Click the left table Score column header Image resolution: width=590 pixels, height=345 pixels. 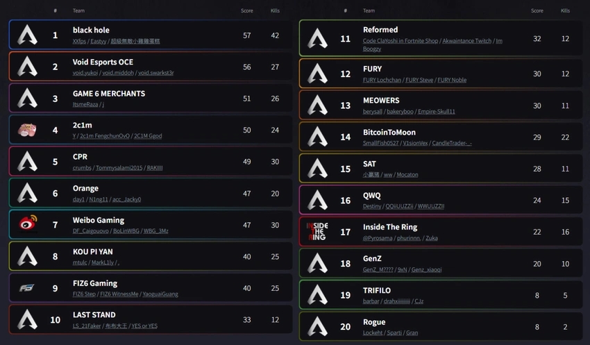click(247, 10)
